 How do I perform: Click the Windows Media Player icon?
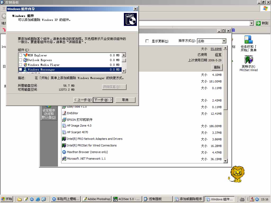click(25, 65)
